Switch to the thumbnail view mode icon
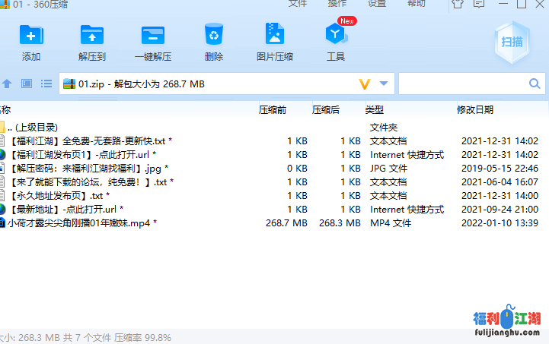This screenshot has width=549, height=344. pyautogui.click(x=27, y=84)
